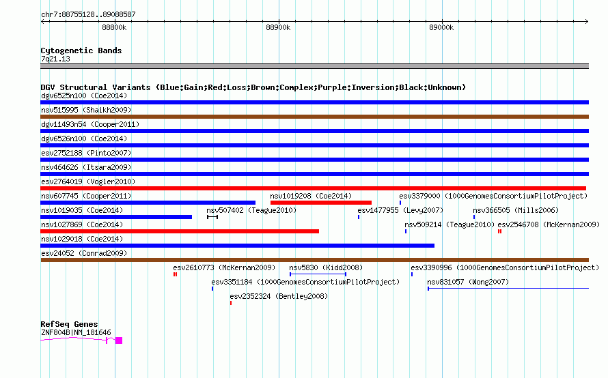Viewport: 608px width, 378px height.
Task: Click the esv3351184 1000GenomesConsortiumPilotProject label
Action: [305, 282]
